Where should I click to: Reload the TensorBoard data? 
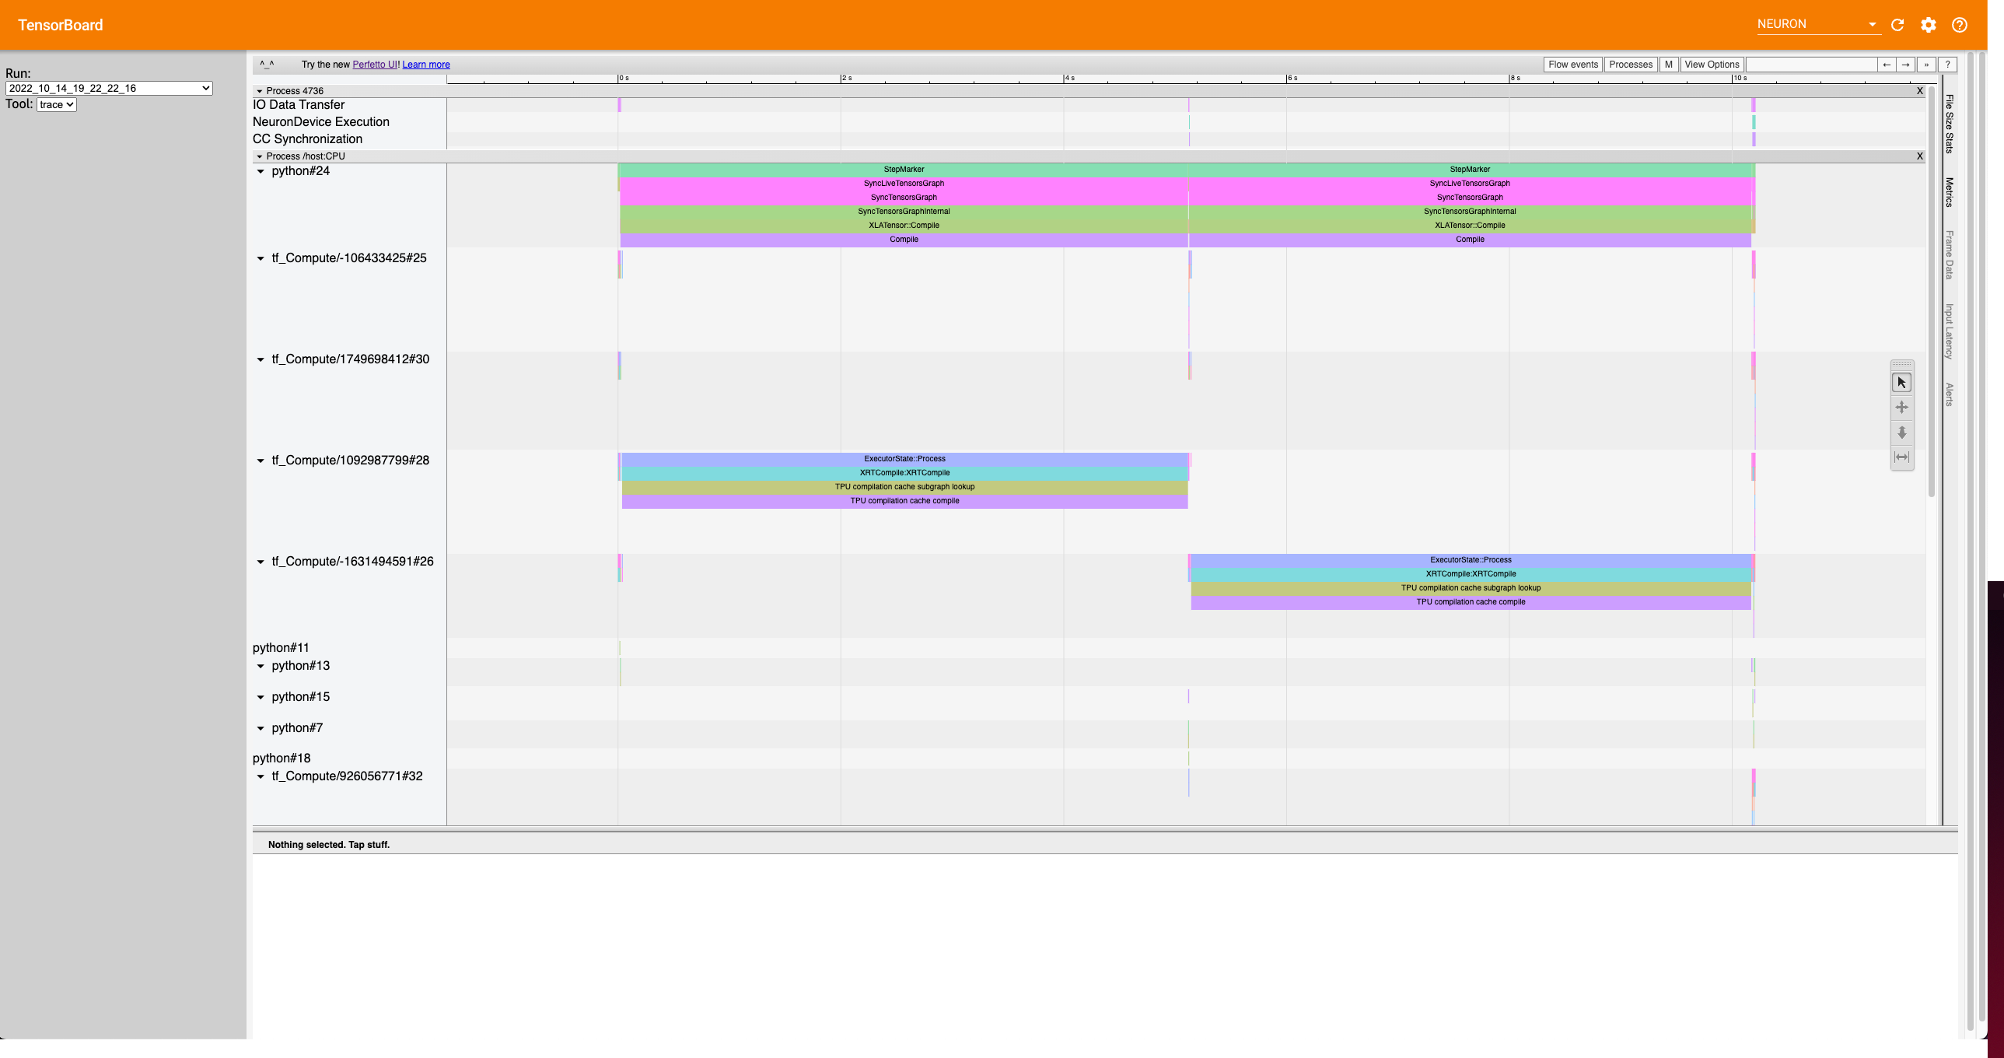point(1897,24)
